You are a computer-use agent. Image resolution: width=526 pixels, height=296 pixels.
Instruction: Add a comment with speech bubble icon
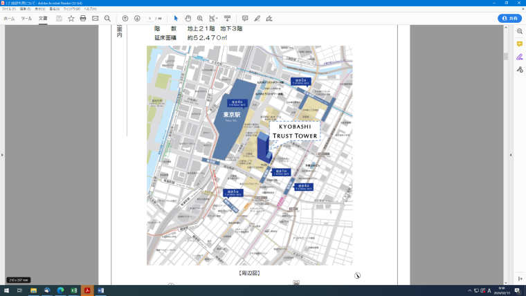[x=245, y=19]
